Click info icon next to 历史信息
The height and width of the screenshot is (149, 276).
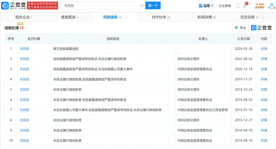pos(263,17)
